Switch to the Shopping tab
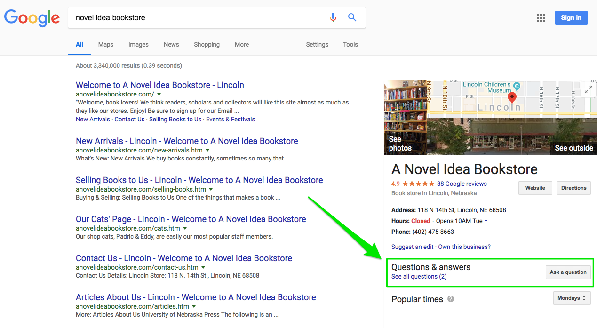The width and height of the screenshot is (597, 328). click(207, 44)
